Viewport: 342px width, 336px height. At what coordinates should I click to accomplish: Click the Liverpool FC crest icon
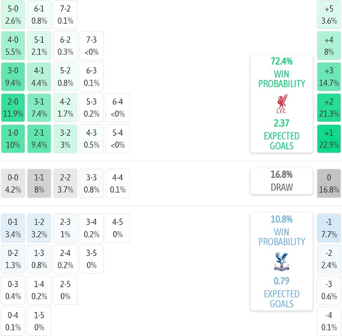(282, 103)
